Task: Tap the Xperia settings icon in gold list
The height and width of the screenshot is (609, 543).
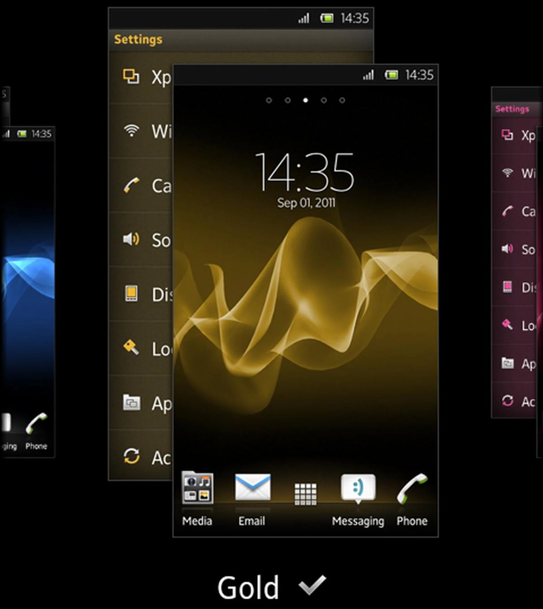Action: (131, 76)
